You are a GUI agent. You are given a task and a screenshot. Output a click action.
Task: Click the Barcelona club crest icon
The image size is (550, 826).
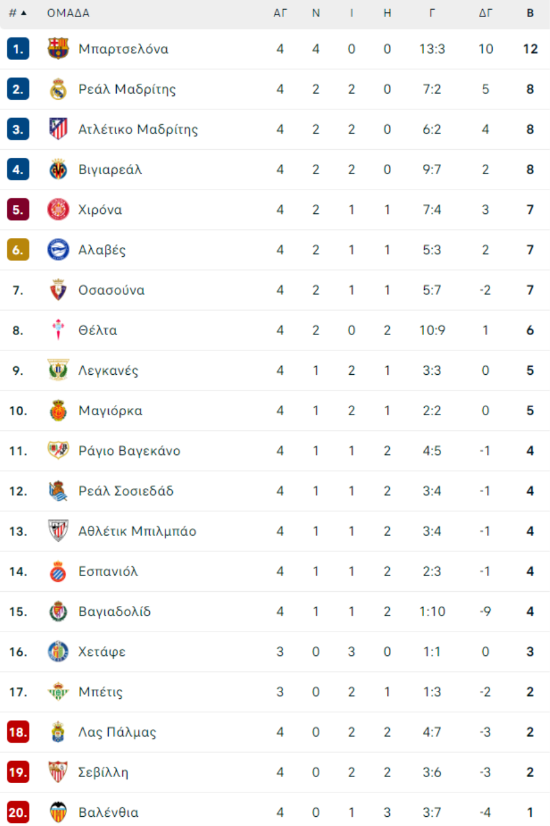point(58,49)
